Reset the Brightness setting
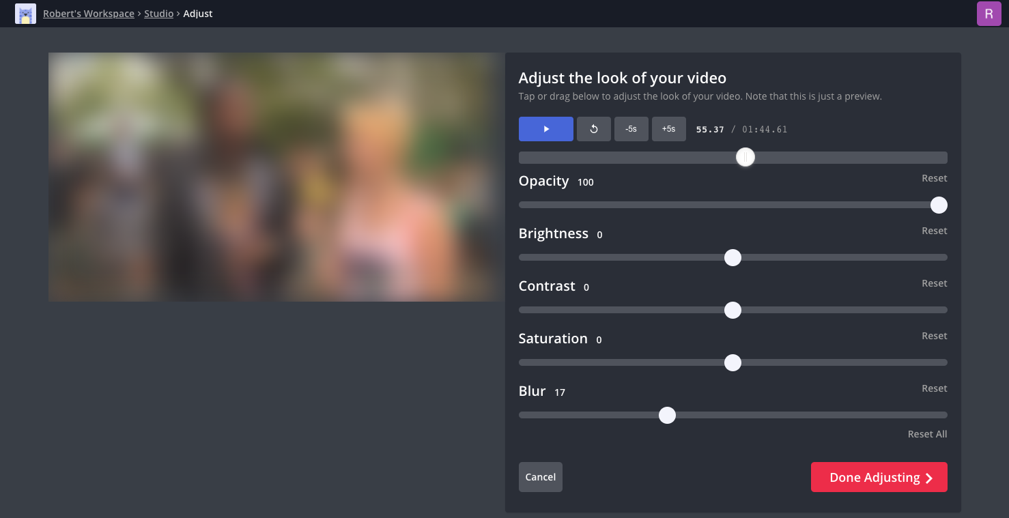 tap(934, 231)
